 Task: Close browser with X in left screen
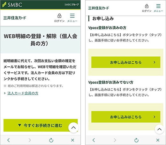[x=72, y=140]
